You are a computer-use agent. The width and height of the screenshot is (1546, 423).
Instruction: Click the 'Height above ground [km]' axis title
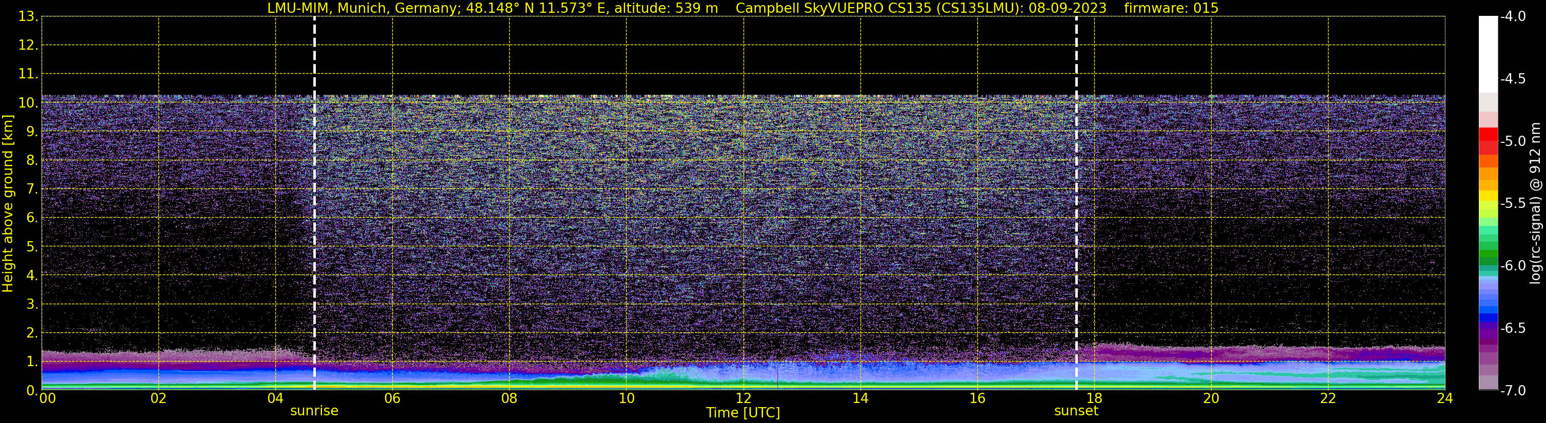(x=8, y=204)
